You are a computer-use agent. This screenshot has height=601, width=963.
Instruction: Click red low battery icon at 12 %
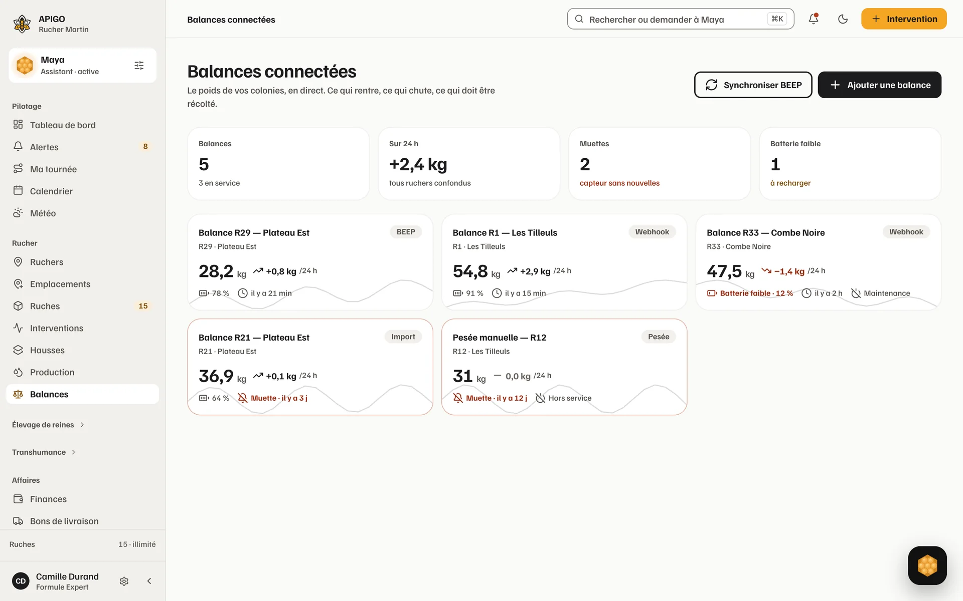pos(712,293)
